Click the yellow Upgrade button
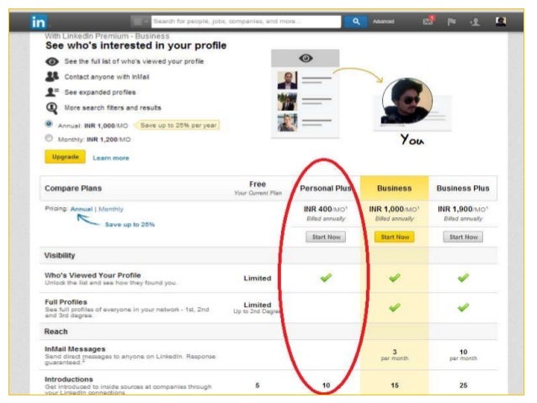 tap(65, 156)
